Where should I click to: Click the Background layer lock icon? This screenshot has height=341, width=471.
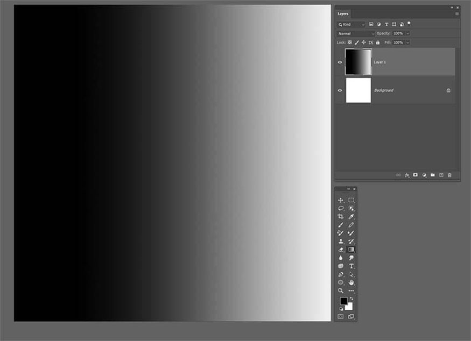coord(448,90)
